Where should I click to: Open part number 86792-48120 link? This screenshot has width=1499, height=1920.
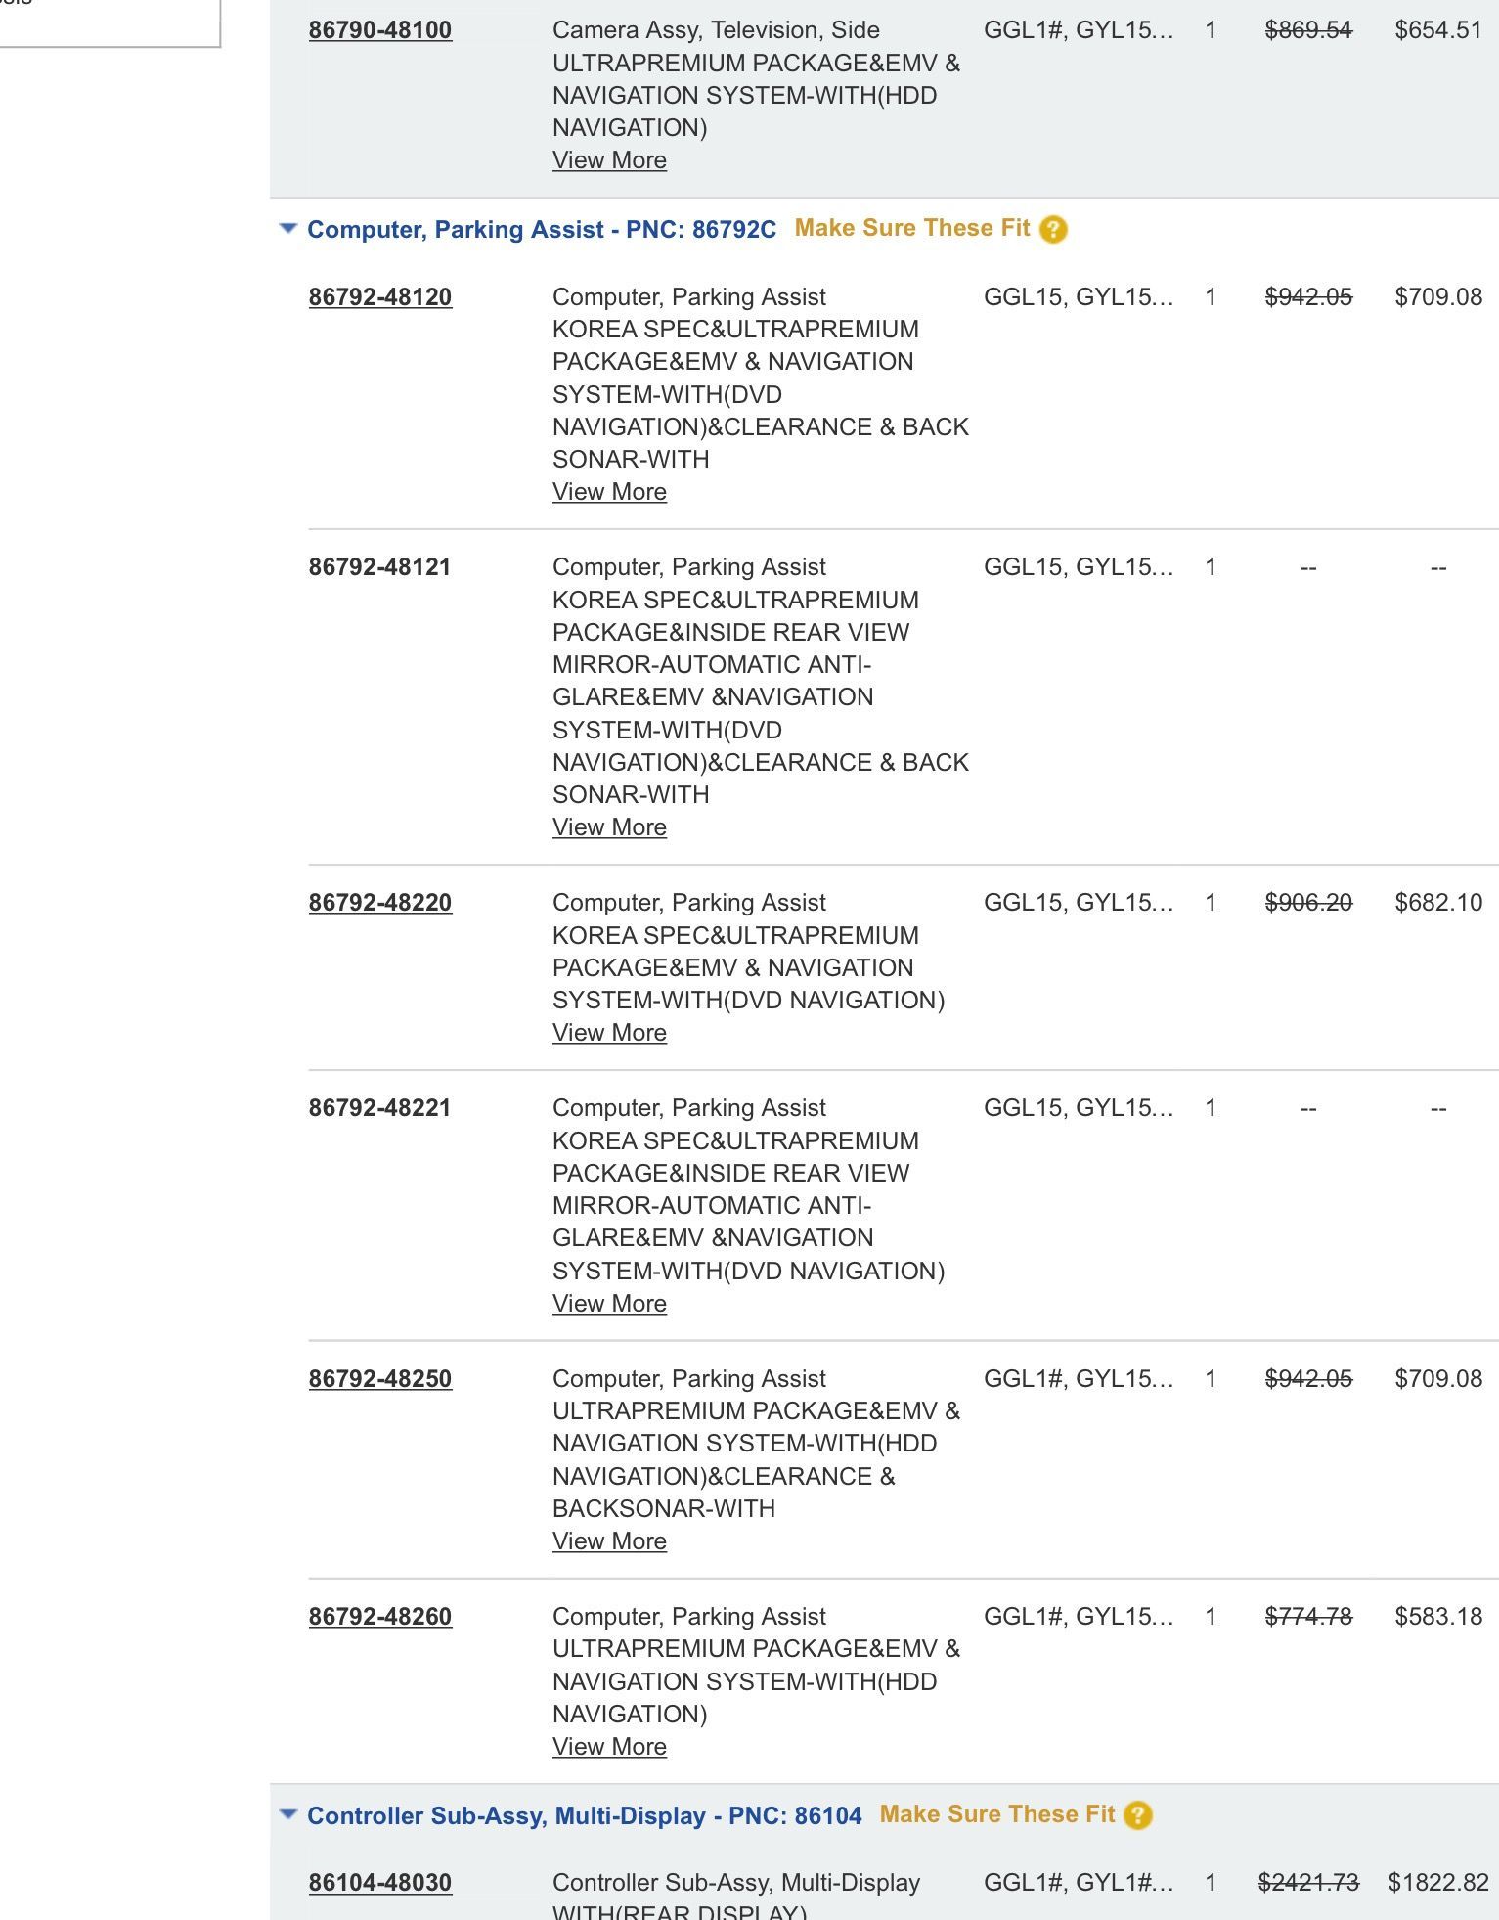[380, 297]
